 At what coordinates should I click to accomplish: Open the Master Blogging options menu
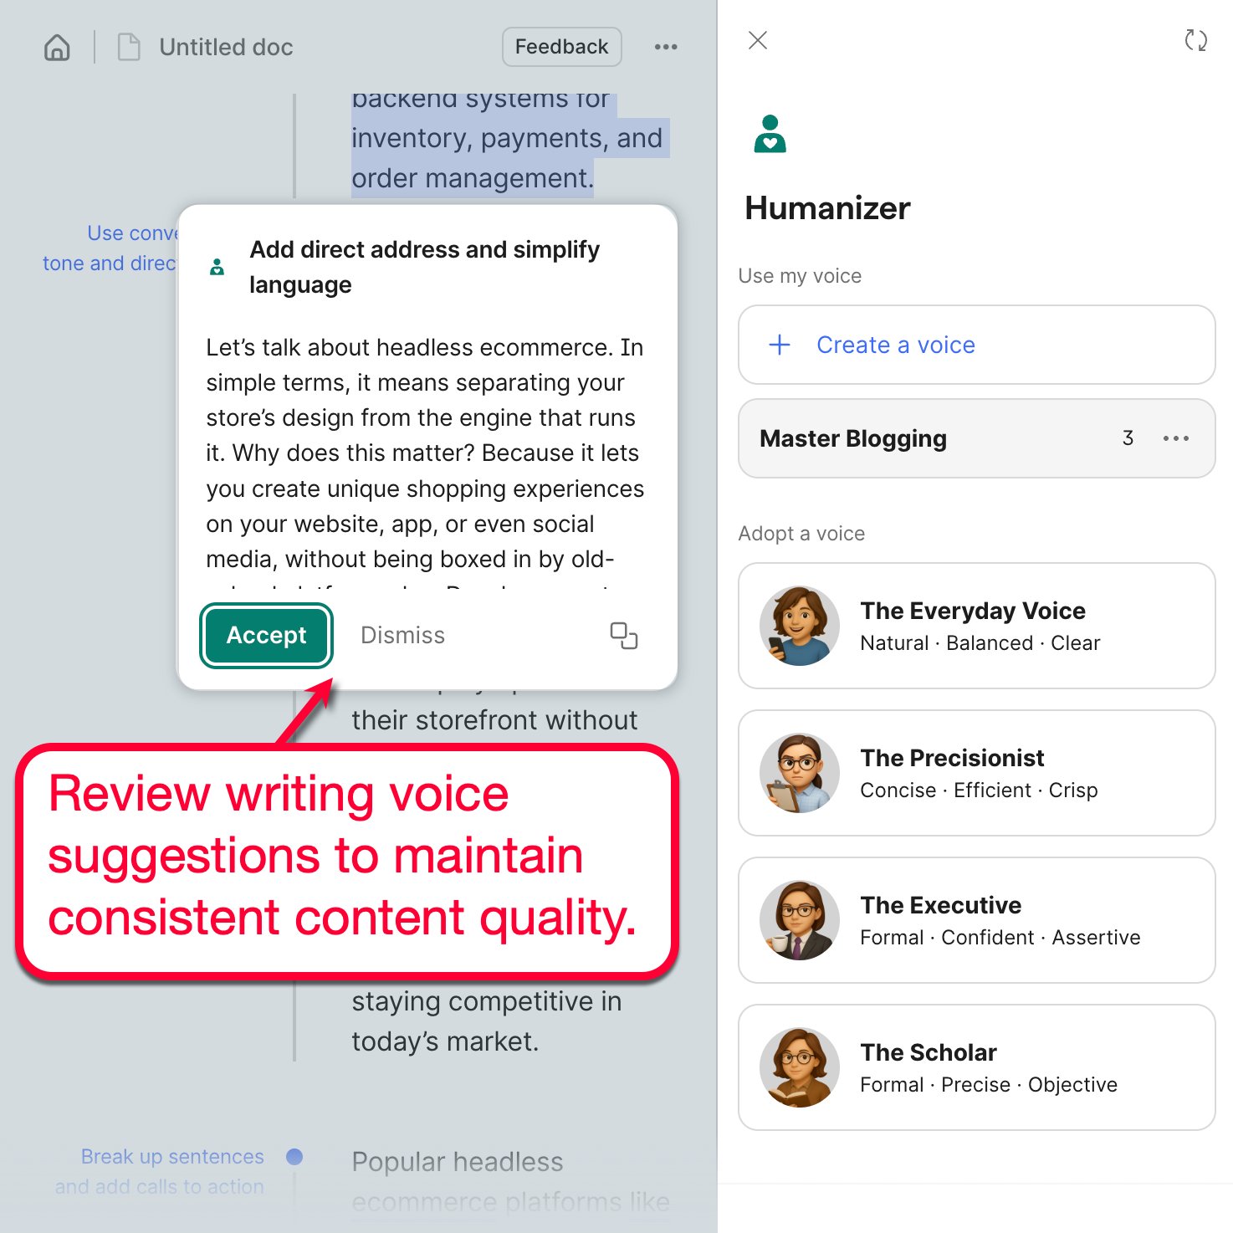[x=1176, y=438]
